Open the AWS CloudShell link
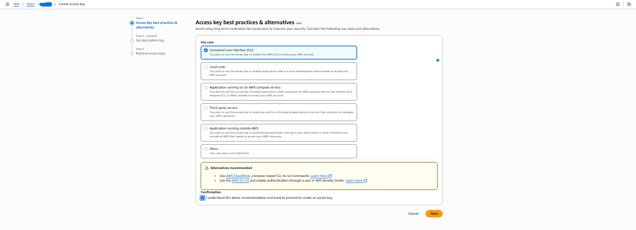636x230 pixels. point(238,176)
